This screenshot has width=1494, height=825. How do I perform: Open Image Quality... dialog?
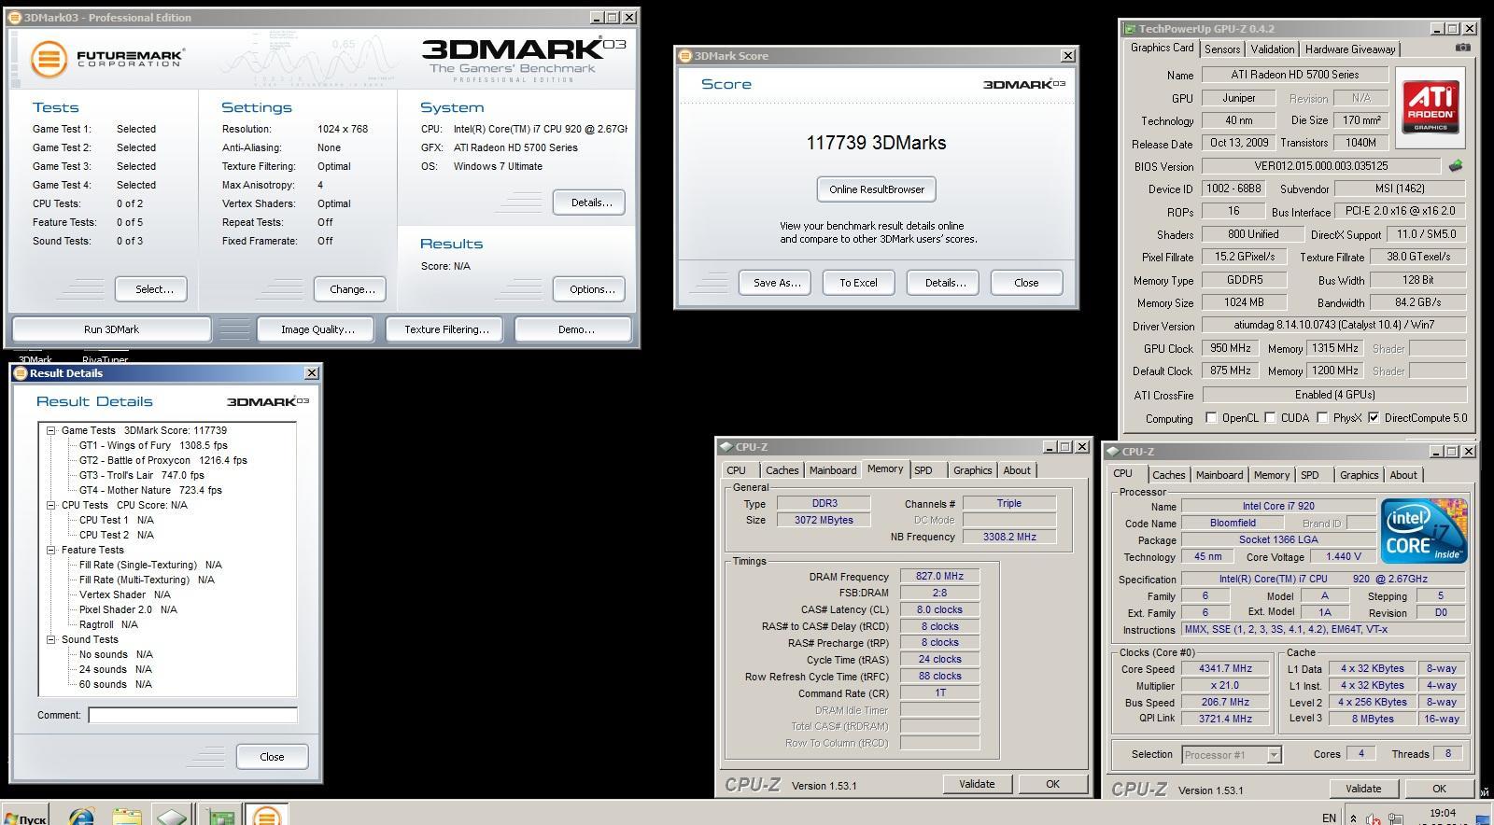coord(317,329)
